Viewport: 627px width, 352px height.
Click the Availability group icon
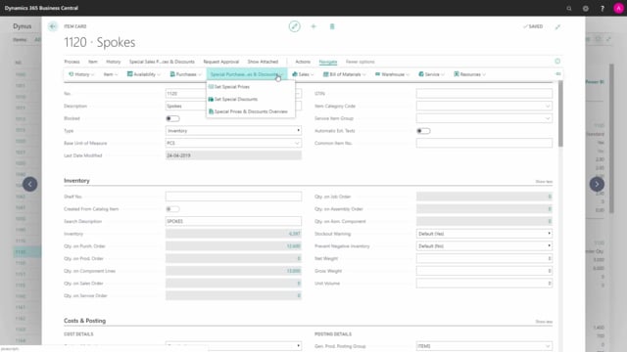129,74
